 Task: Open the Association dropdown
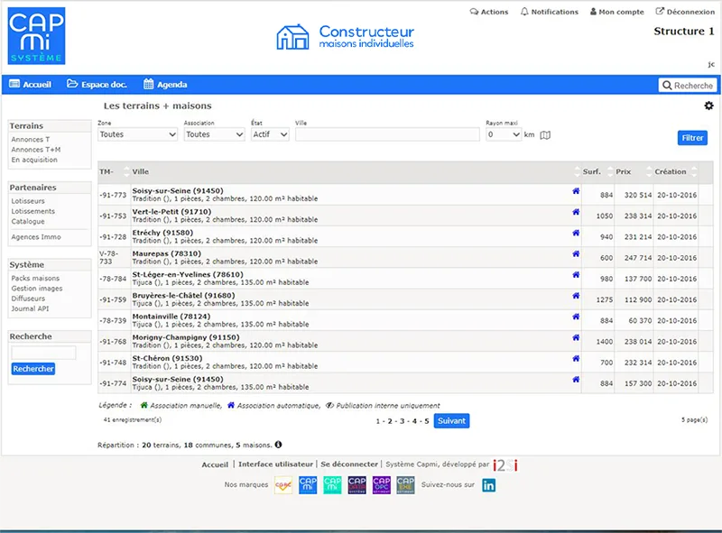click(215, 134)
